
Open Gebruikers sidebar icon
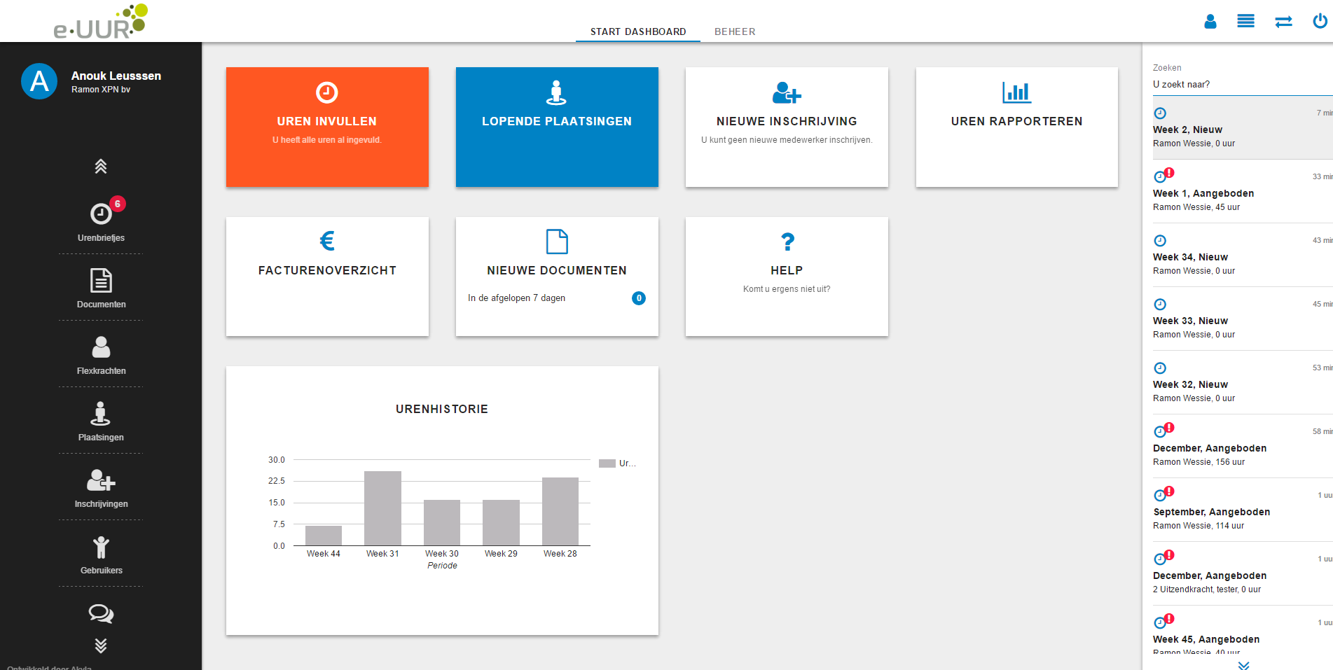[101, 547]
